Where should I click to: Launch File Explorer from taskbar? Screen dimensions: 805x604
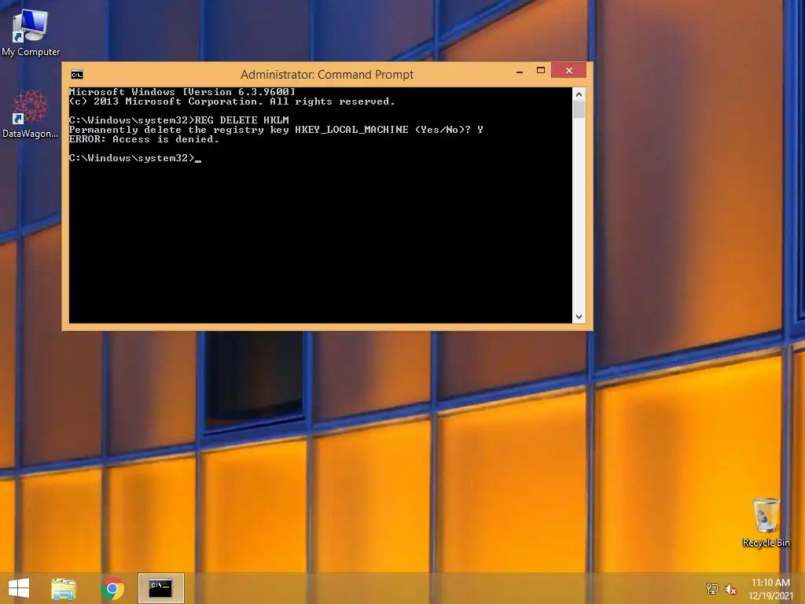click(64, 588)
